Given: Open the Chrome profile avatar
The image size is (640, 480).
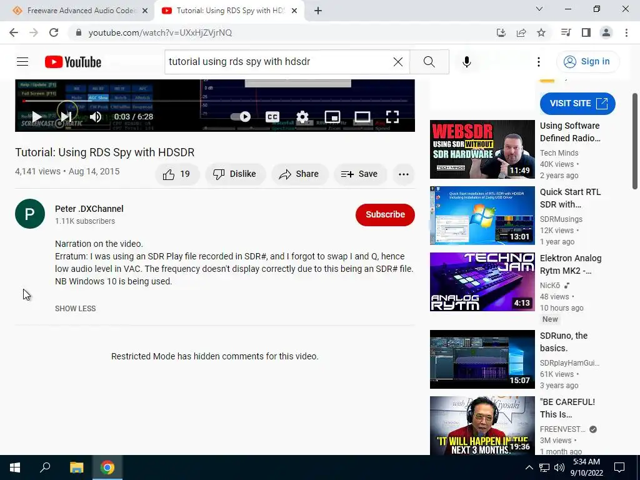Looking at the screenshot, I should pos(606,32).
